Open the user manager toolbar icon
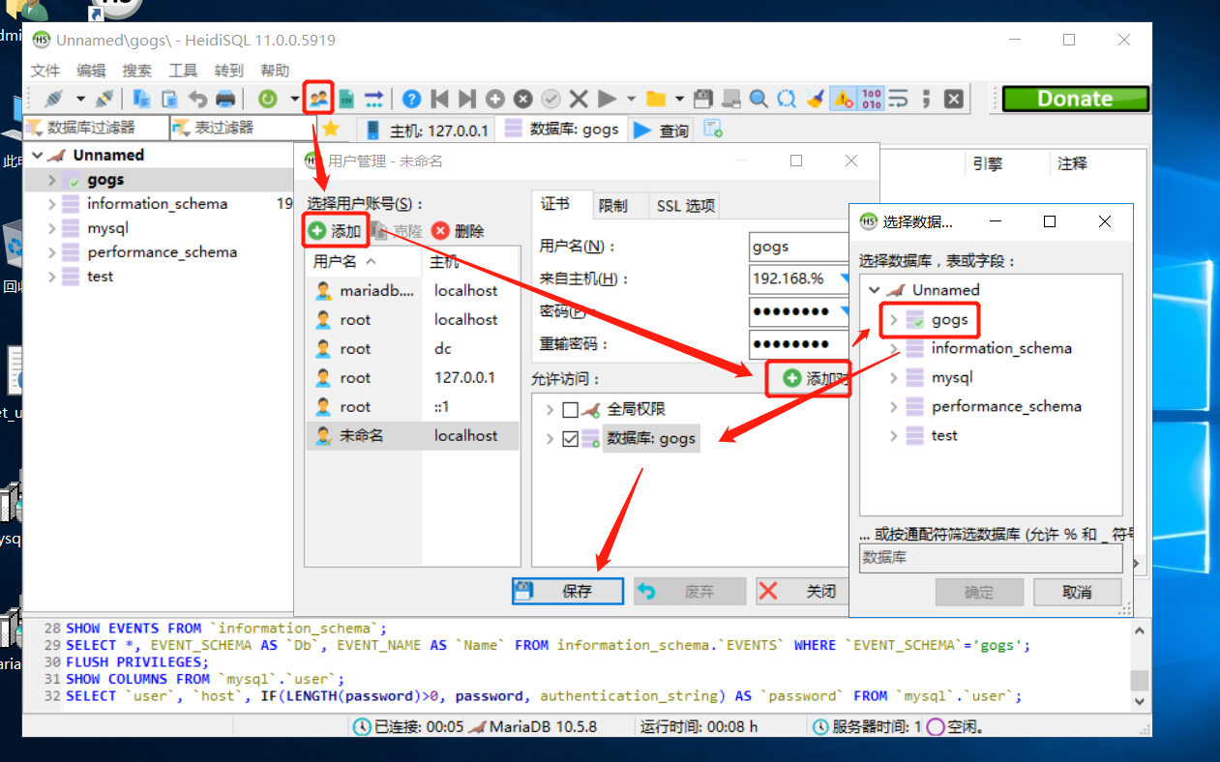 click(318, 98)
